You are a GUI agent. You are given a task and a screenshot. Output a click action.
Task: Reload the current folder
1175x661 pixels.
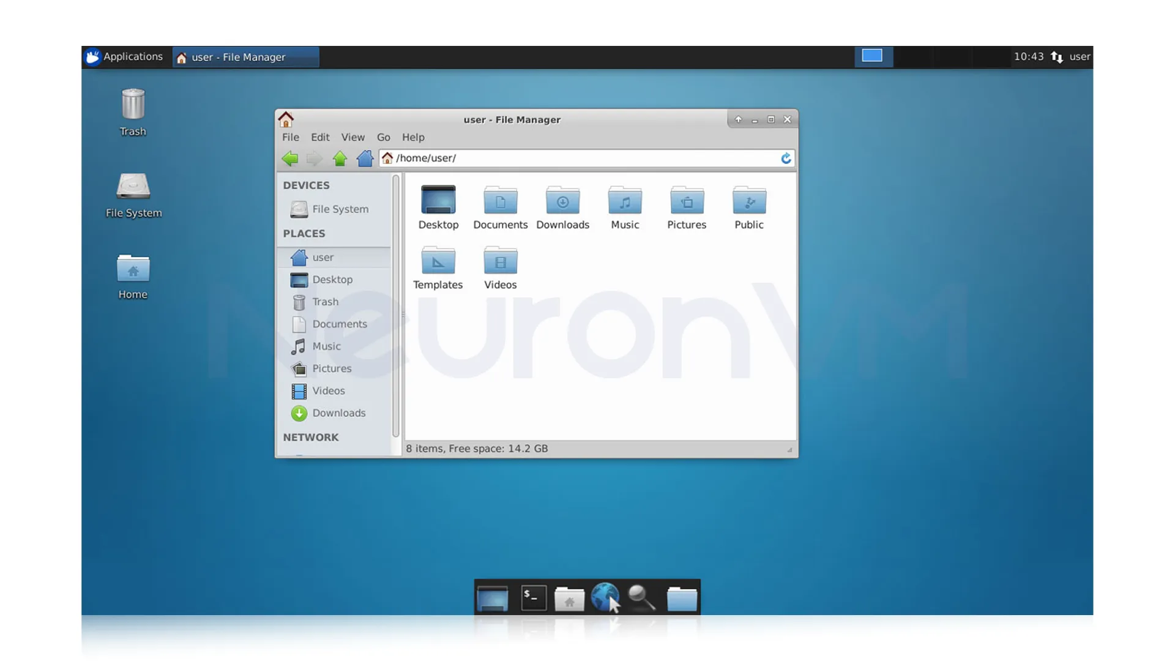(786, 159)
